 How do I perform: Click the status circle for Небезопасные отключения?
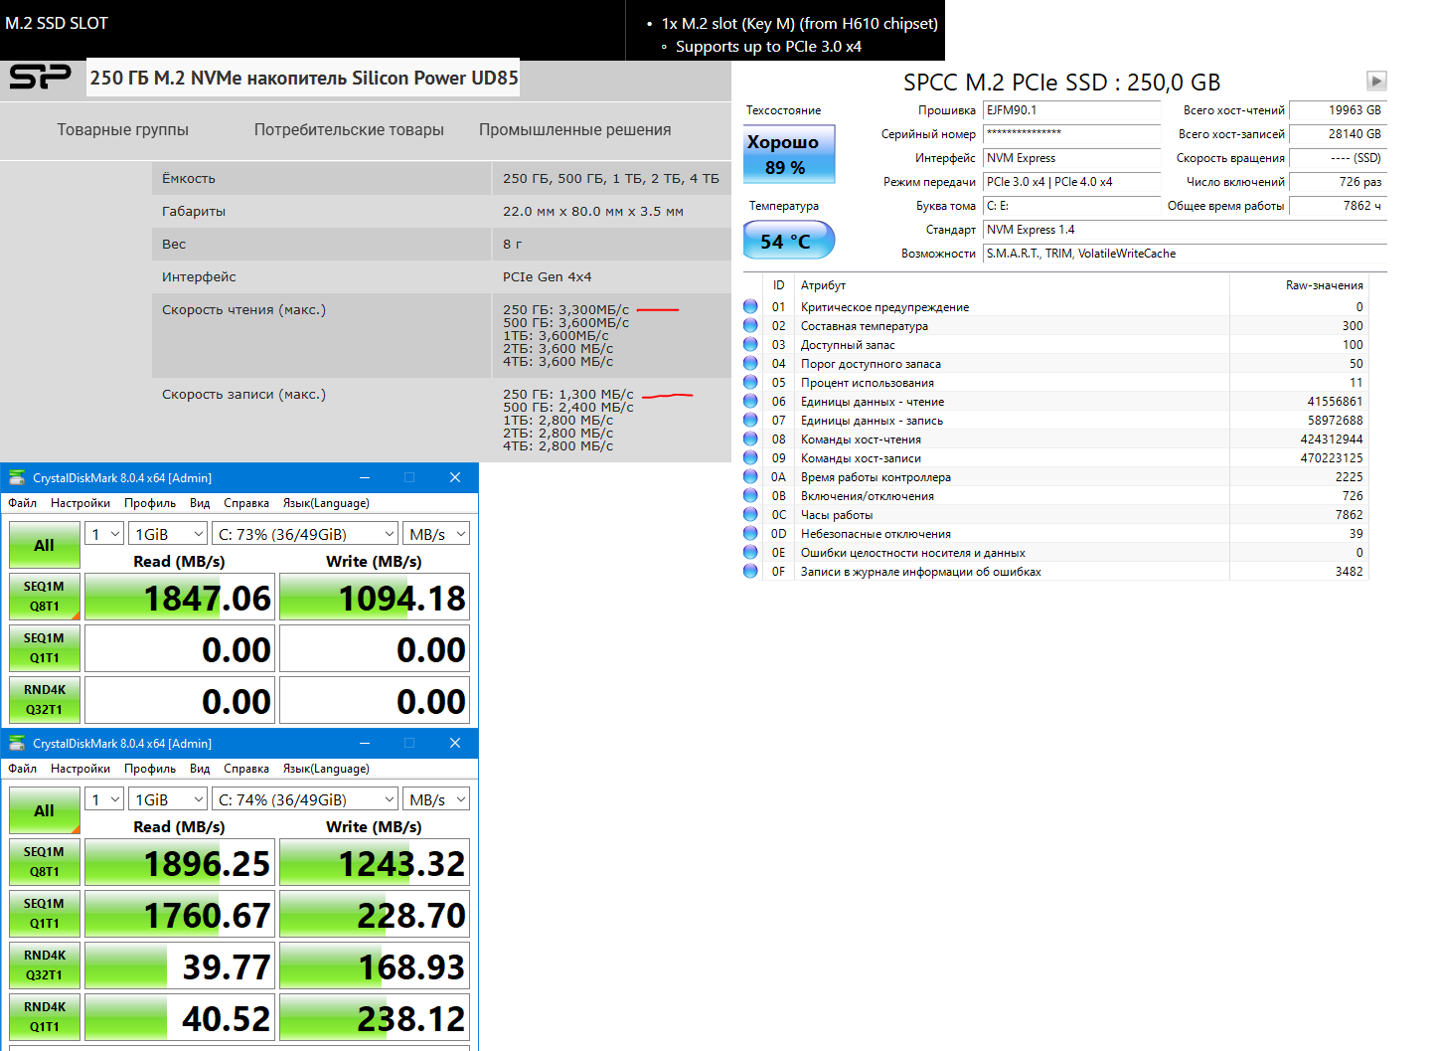(x=750, y=533)
